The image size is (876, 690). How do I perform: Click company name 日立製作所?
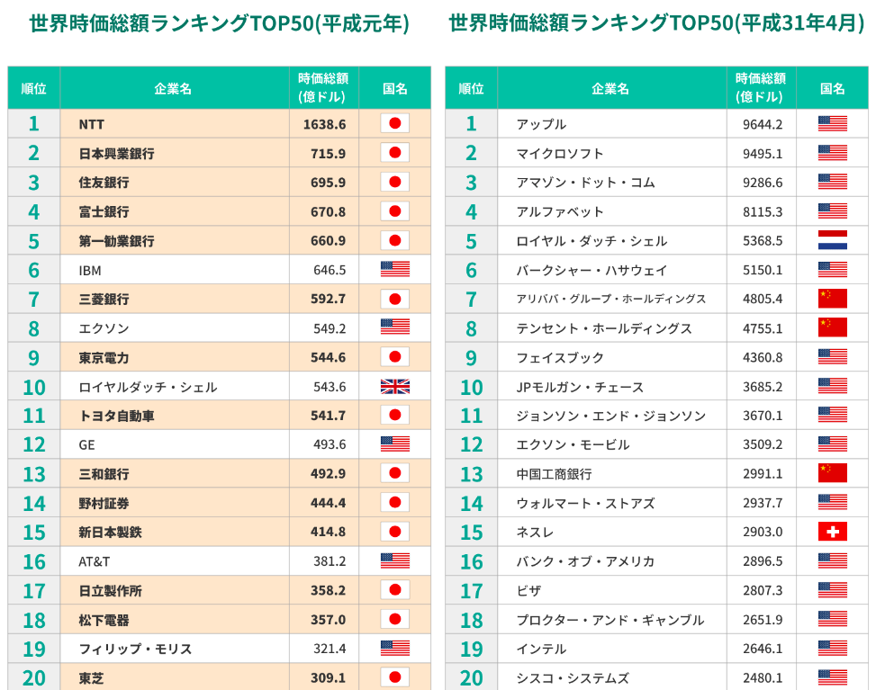110,591
